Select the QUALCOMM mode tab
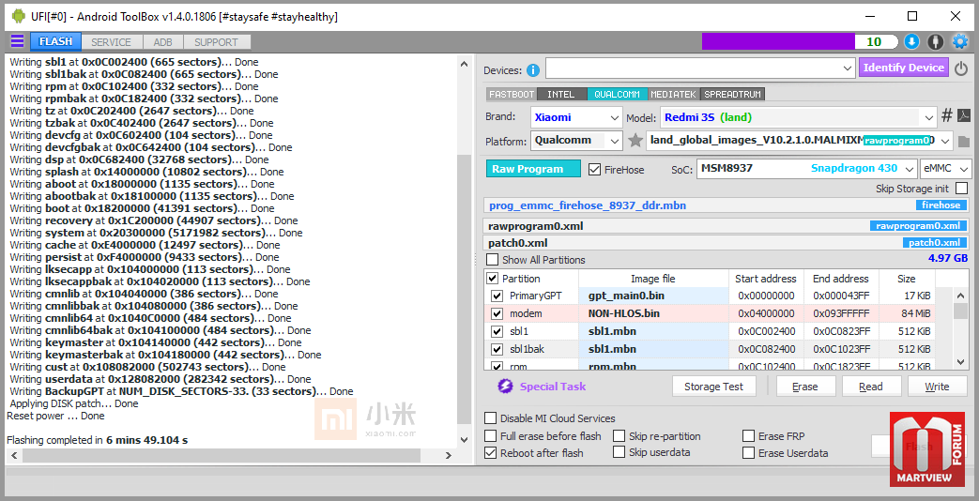This screenshot has height=501, width=979. pos(617,94)
